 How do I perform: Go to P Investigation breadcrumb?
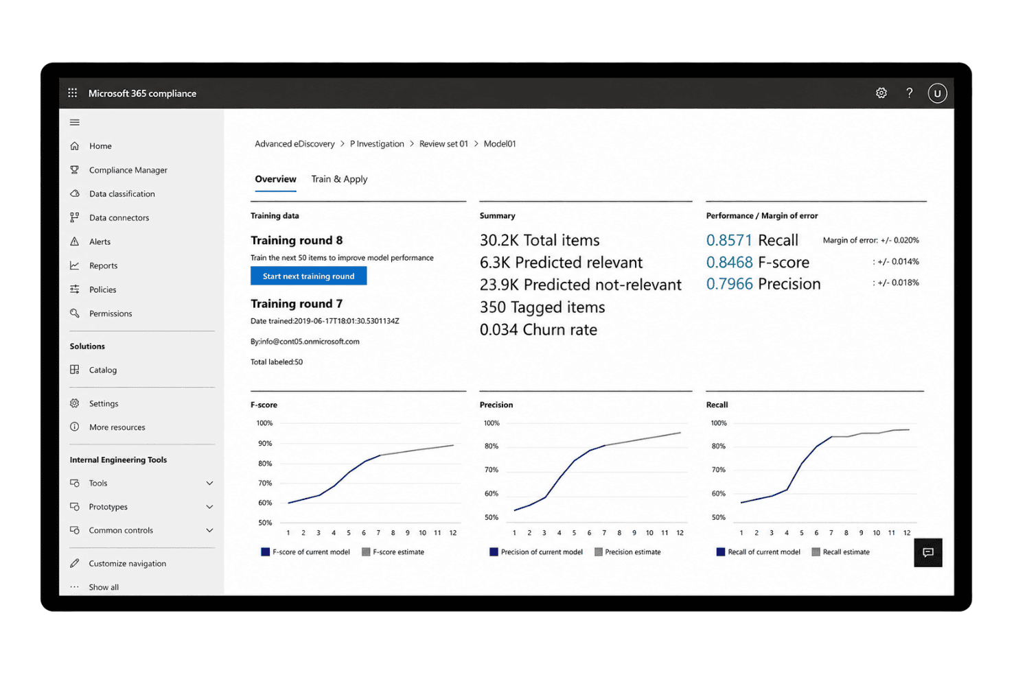(377, 144)
